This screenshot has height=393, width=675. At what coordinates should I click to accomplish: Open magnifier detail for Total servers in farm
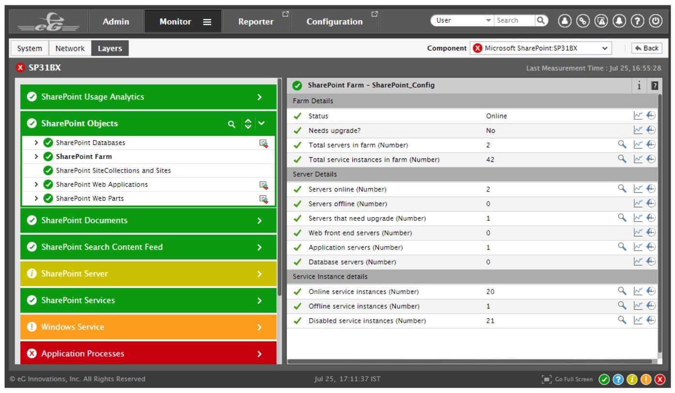click(622, 144)
